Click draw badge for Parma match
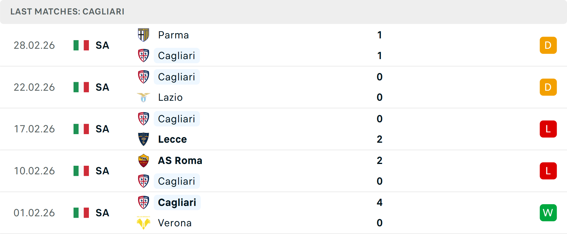 tap(548, 45)
